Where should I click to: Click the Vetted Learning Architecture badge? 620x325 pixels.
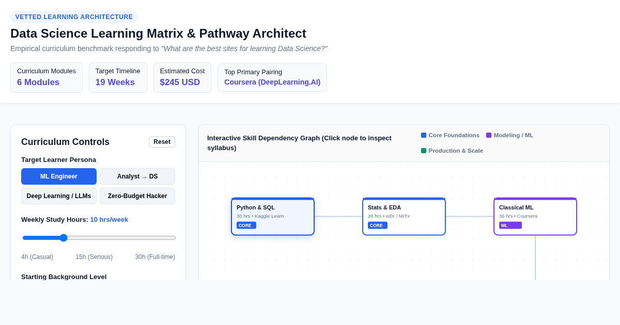74,17
